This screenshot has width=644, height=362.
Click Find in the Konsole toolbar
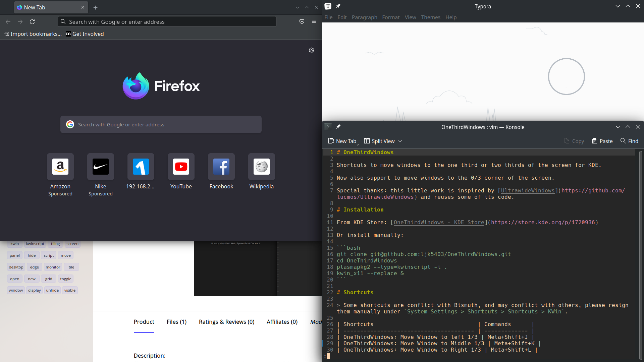[x=629, y=141]
